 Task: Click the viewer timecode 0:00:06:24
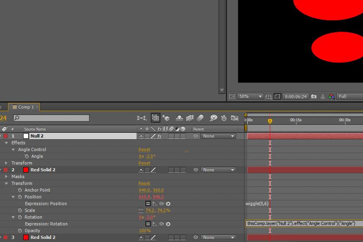296,97
